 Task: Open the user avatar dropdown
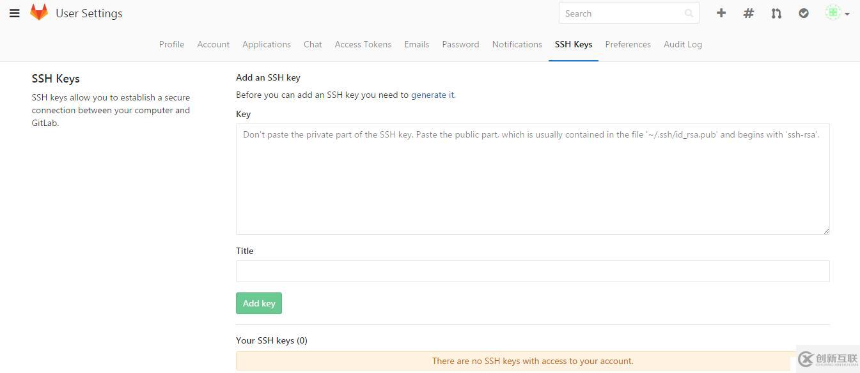(x=837, y=13)
